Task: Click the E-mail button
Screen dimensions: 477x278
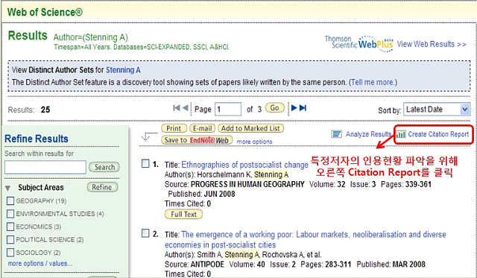Action: [x=202, y=128]
